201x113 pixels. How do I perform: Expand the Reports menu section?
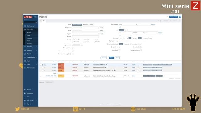pos(37,54)
